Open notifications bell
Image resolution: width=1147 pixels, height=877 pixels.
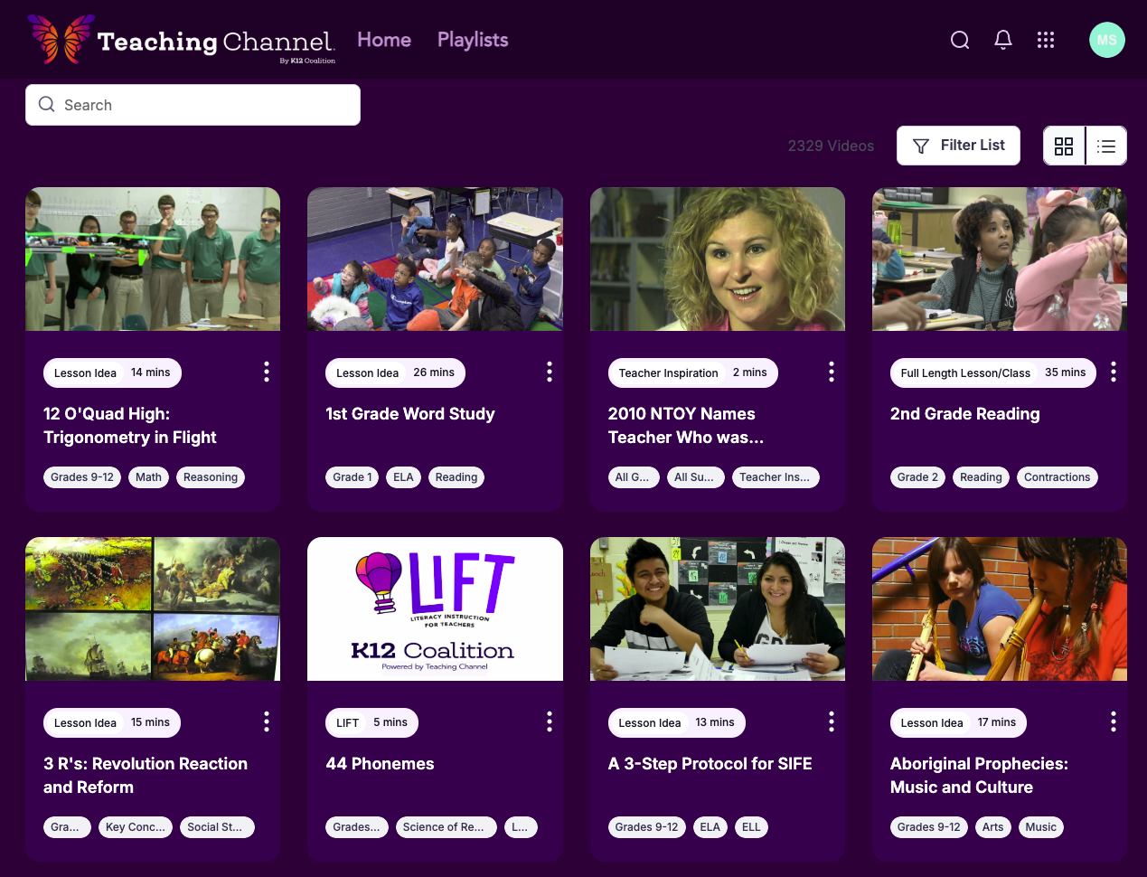pyautogui.click(x=1003, y=40)
